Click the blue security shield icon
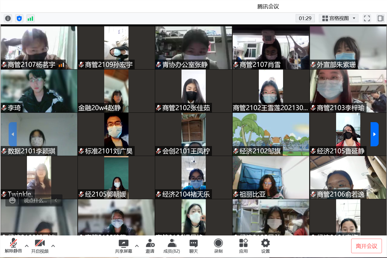387x258 pixels. pos(19,18)
